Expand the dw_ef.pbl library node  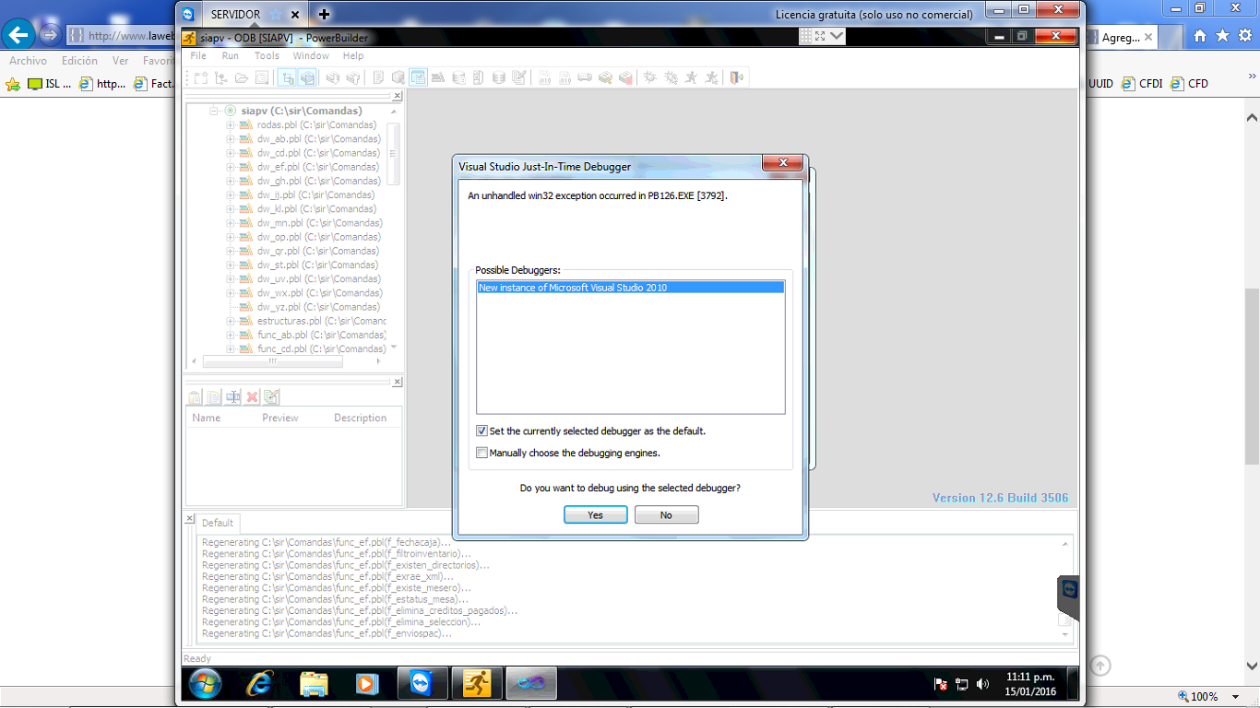(x=231, y=167)
